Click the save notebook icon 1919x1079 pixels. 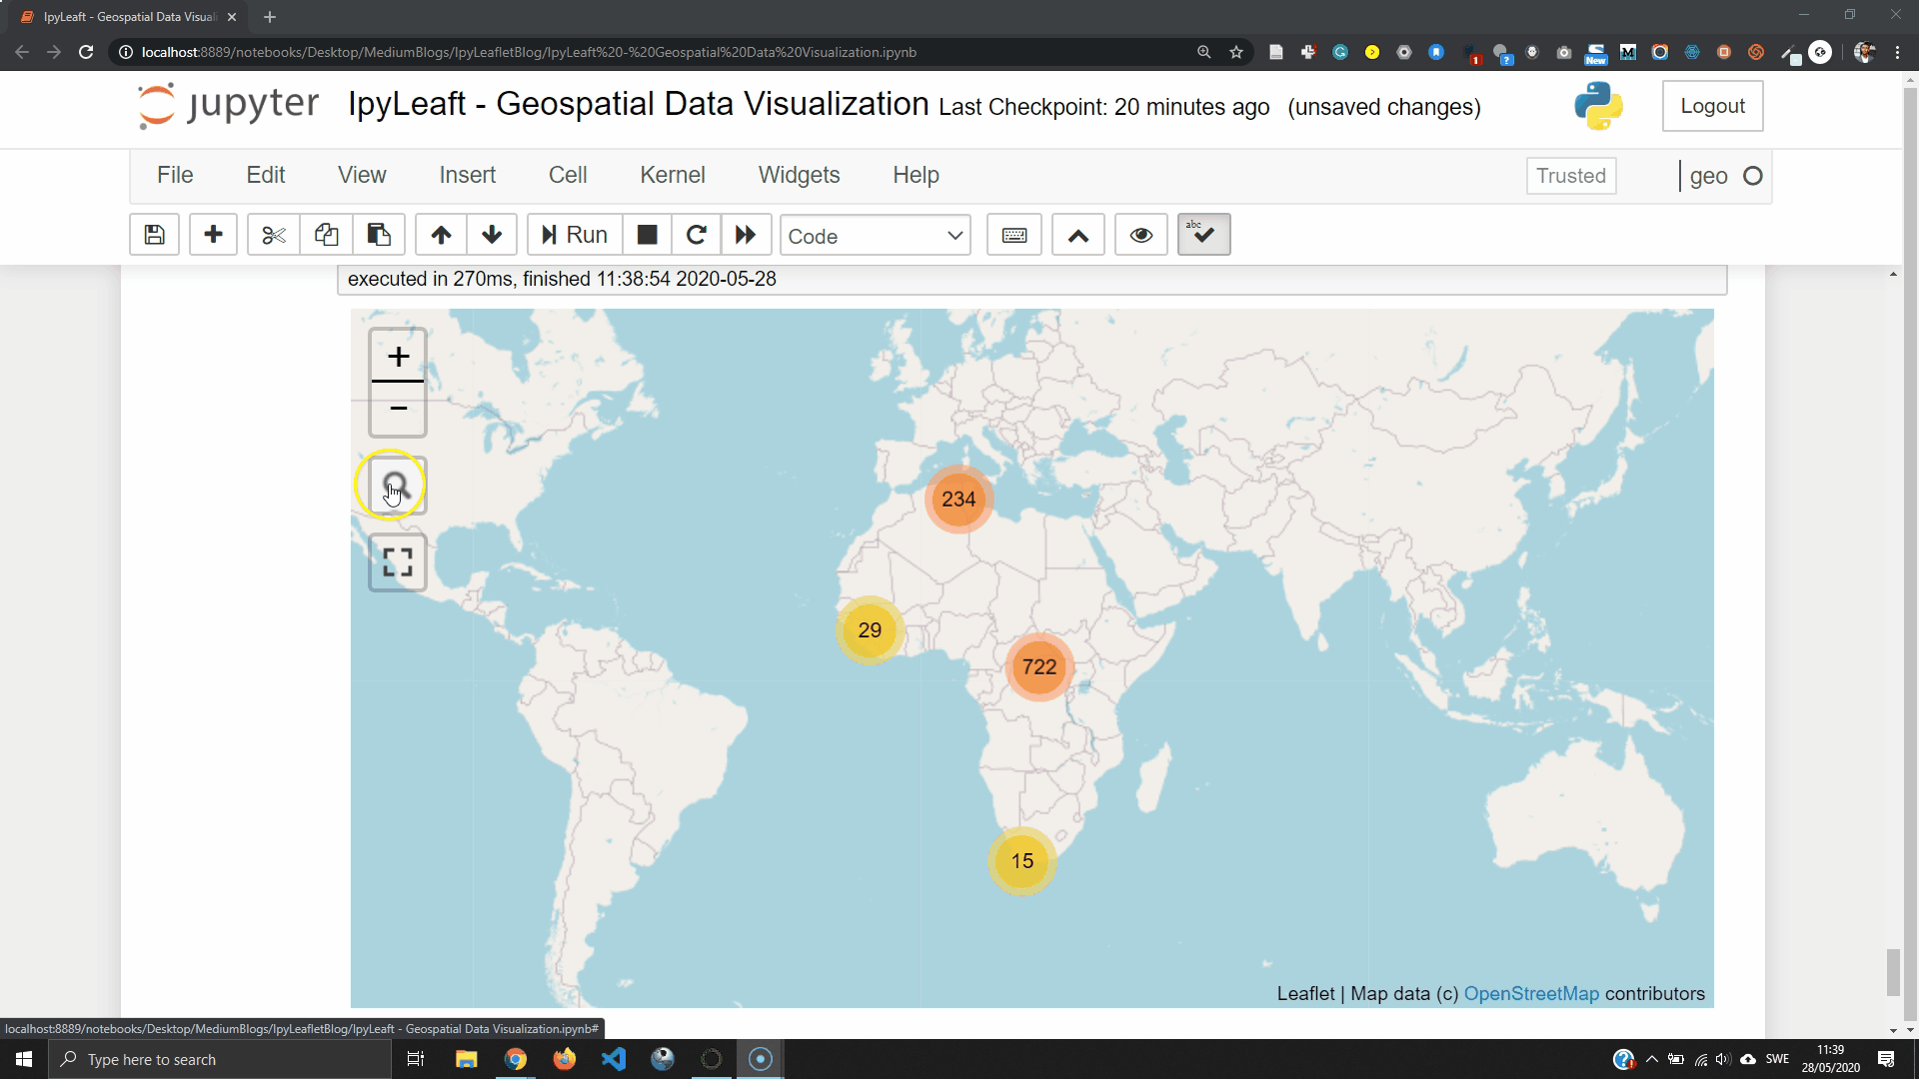click(154, 235)
